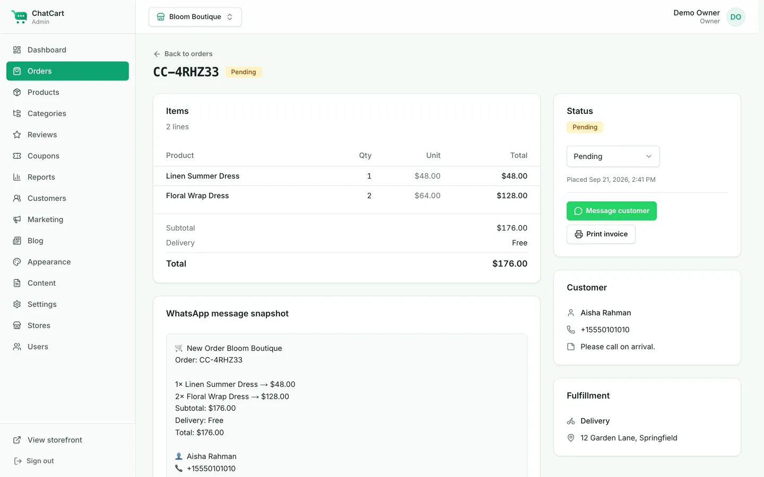764x477 pixels.
Task: Click the Settings gear icon
Action: (x=17, y=304)
